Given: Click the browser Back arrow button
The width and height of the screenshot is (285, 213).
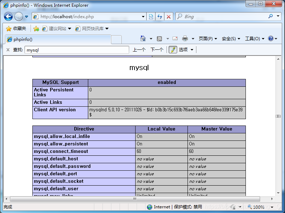Looking at the screenshot, I should 8,17.
